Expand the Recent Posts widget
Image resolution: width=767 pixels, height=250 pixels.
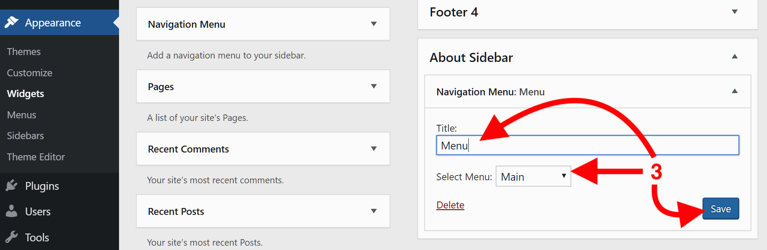(373, 211)
